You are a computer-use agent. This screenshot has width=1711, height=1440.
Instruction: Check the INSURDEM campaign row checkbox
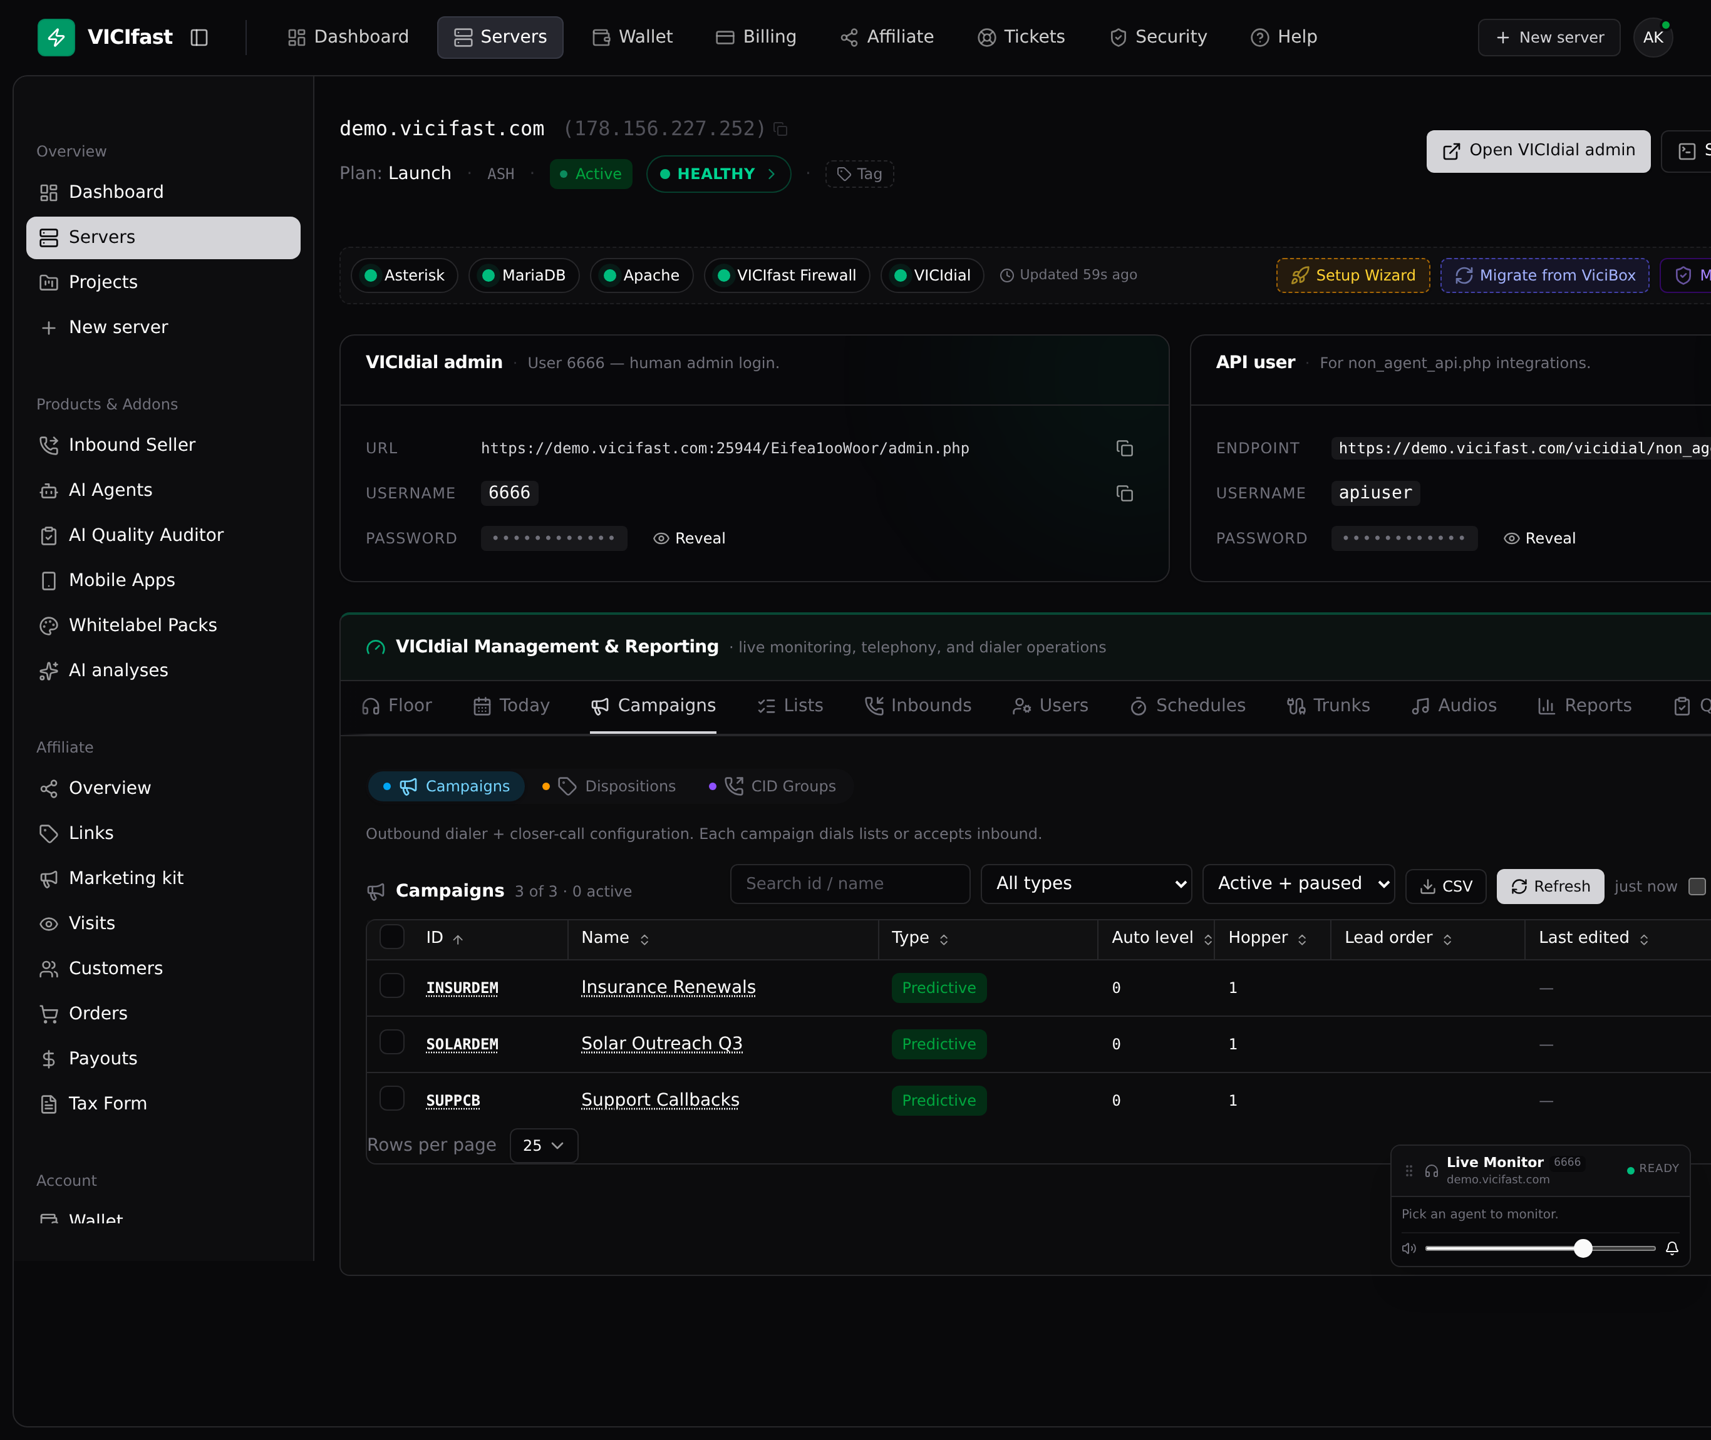click(x=392, y=985)
